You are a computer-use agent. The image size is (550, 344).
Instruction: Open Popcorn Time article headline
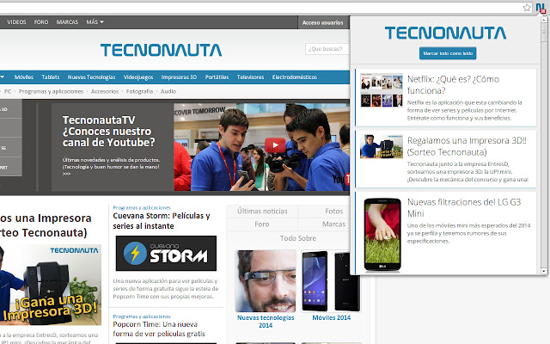(x=159, y=329)
